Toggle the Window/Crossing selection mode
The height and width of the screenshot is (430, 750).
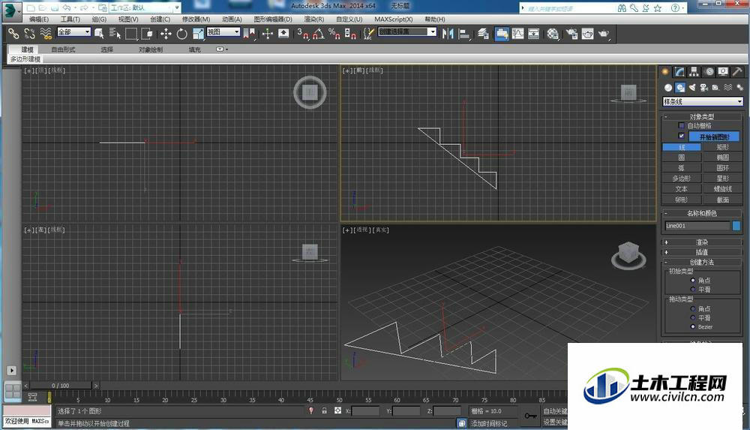pos(147,34)
